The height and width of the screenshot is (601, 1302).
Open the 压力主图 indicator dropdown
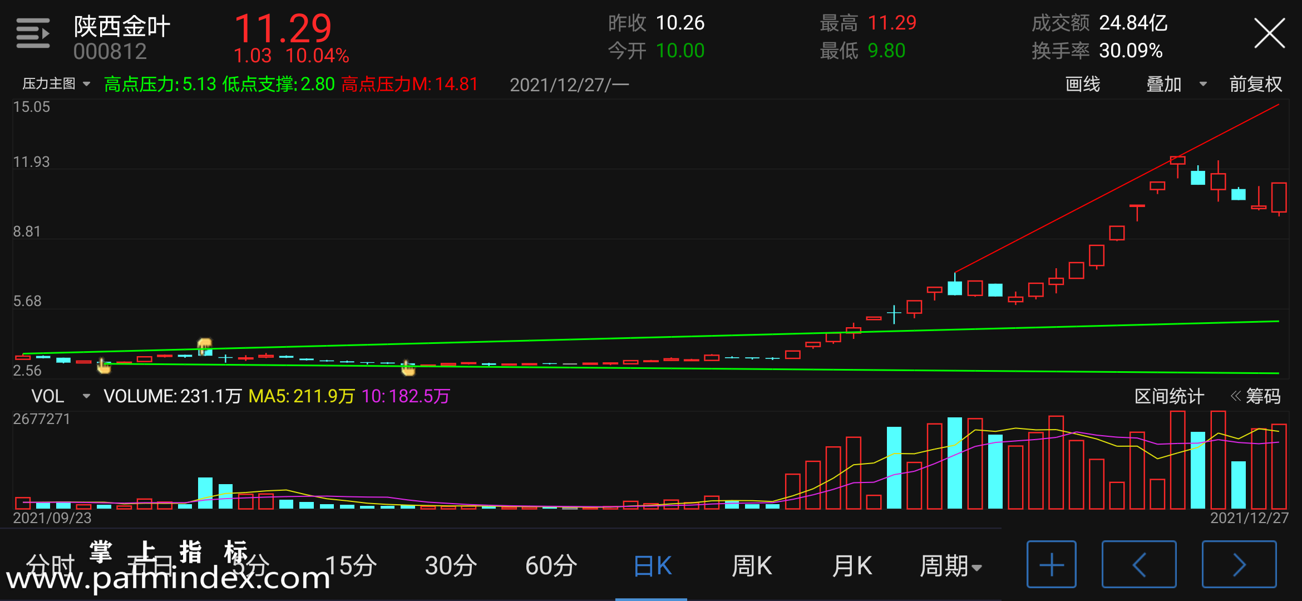(56, 84)
